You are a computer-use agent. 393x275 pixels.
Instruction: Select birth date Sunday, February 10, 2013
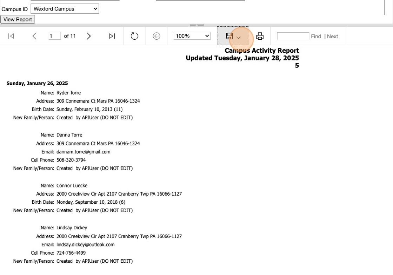click(89, 109)
